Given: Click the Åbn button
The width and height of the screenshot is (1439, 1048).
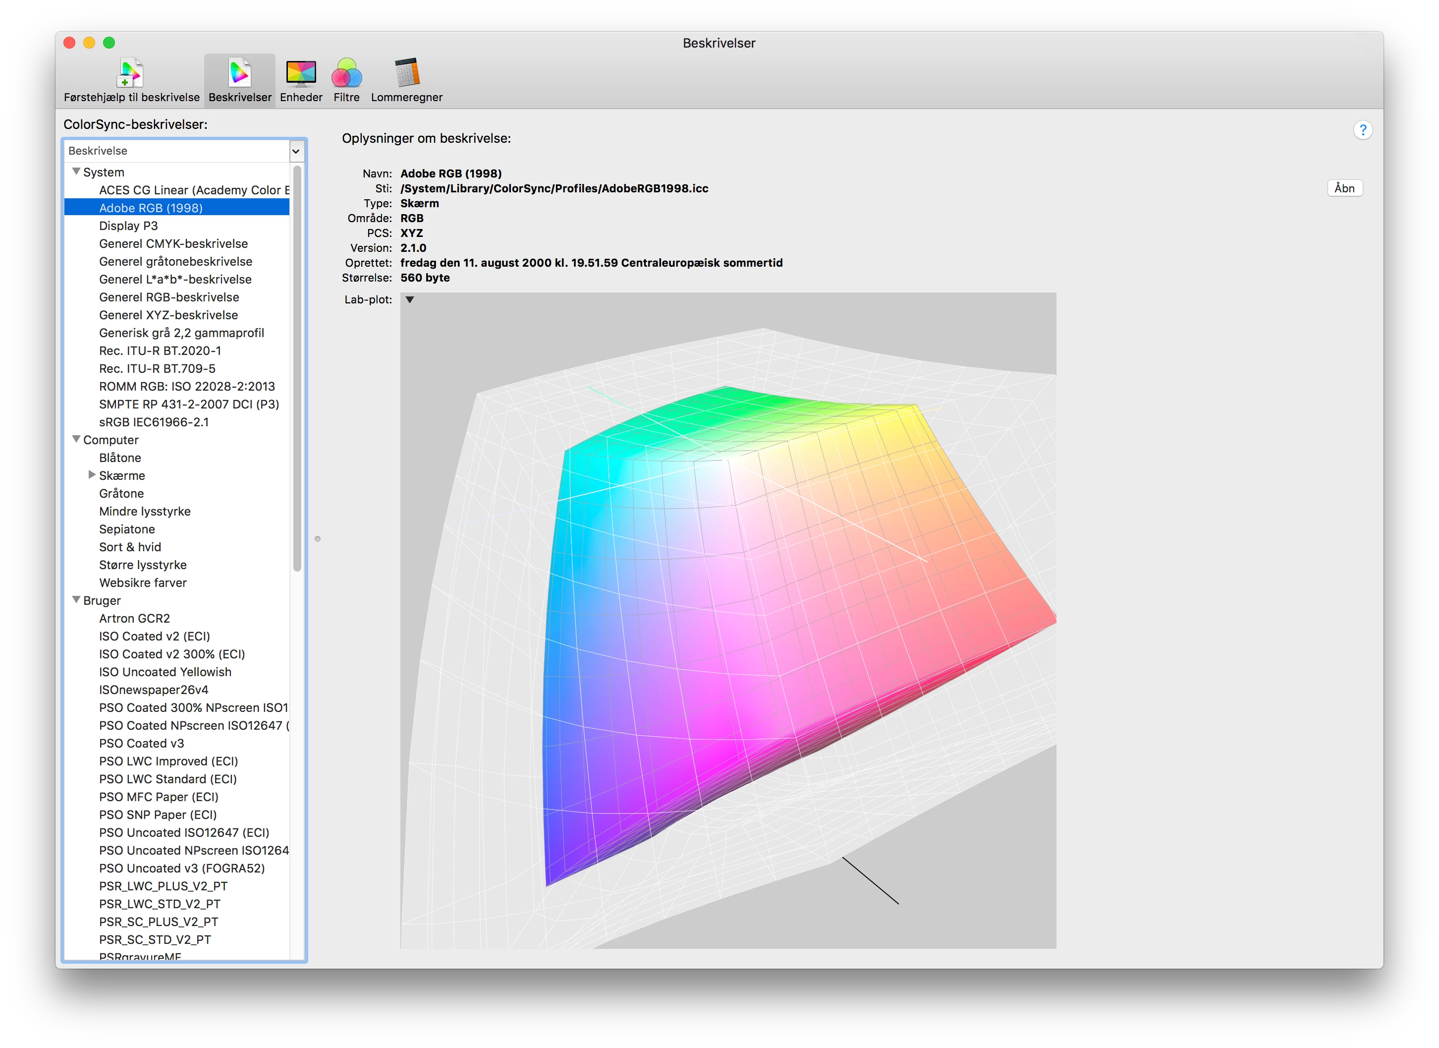Looking at the screenshot, I should pos(1344,188).
